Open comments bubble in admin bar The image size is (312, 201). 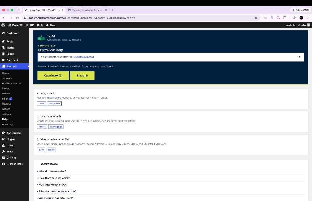(38, 25)
